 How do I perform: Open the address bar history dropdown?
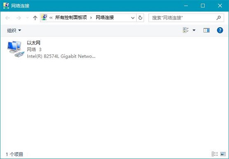click(133, 18)
